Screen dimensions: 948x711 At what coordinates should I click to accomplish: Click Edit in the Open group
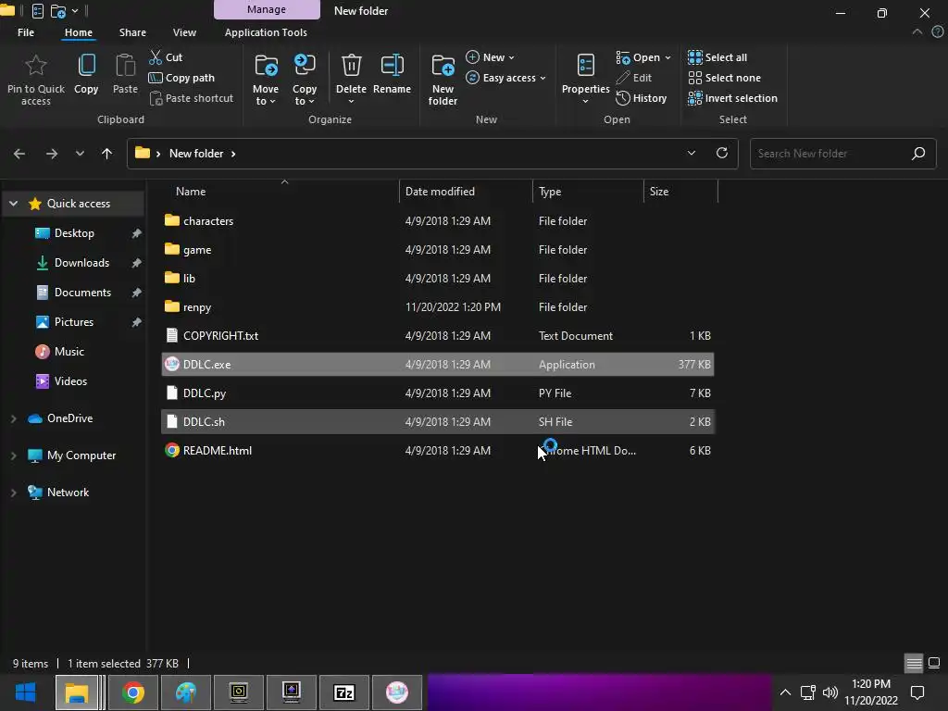(633, 78)
